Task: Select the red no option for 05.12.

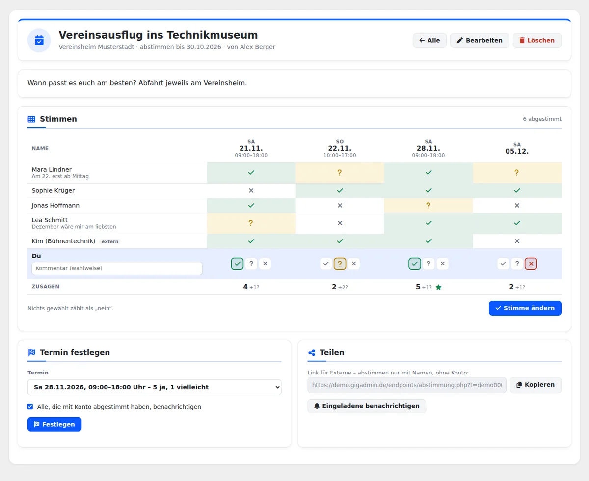Action: 531,264
